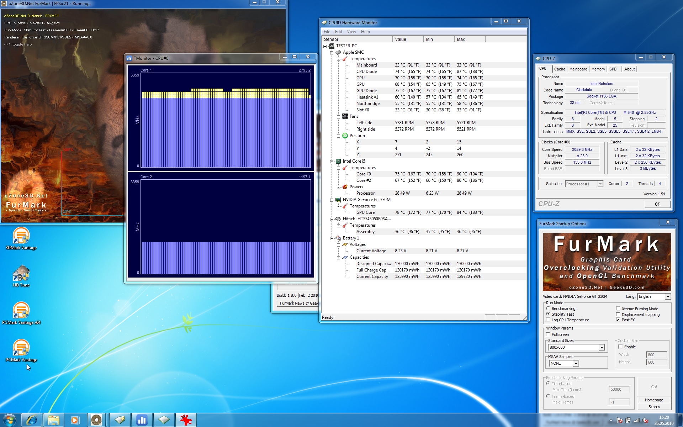The width and height of the screenshot is (683, 427).
Task: Click TESTER-PC computer icon in tree
Action: [x=332, y=46]
